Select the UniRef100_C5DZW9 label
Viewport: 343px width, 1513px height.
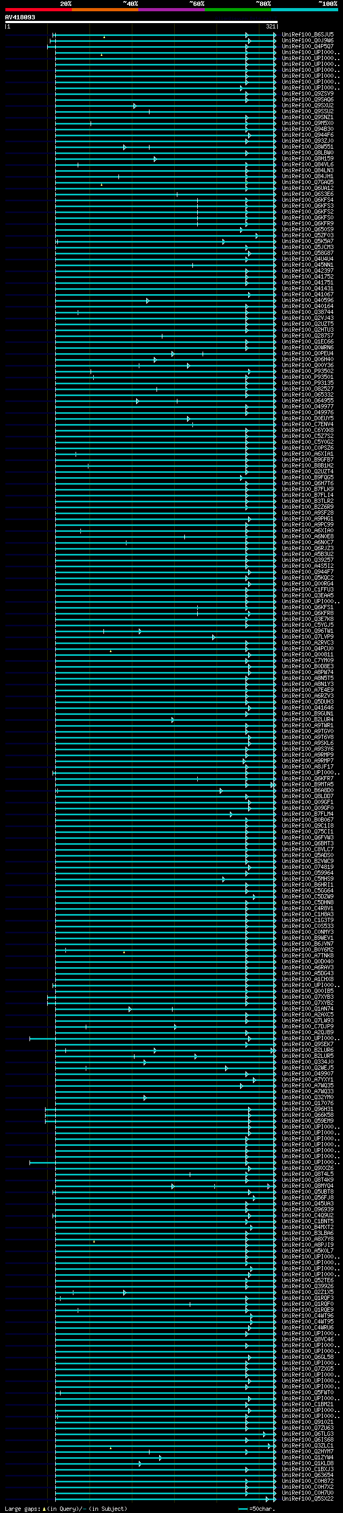point(308,896)
